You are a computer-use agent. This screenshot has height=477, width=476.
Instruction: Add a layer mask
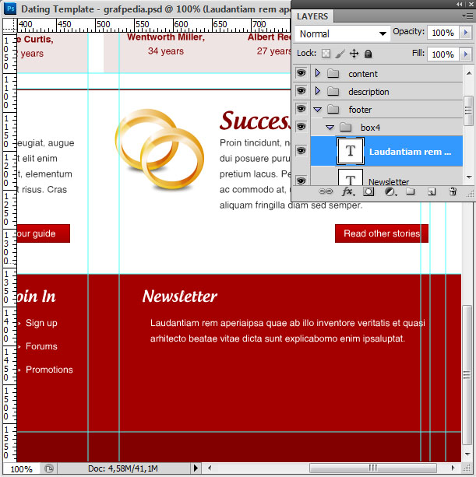click(x=368, y=191)
